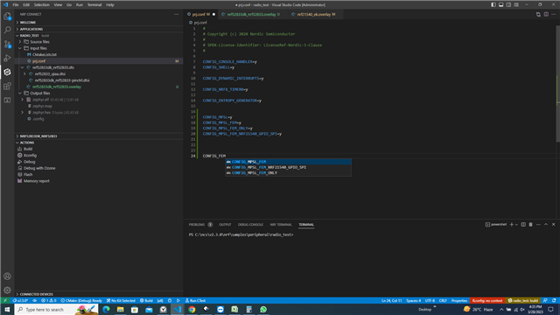Split the editor to the right
560x315 pixels.
pos(546,14)
